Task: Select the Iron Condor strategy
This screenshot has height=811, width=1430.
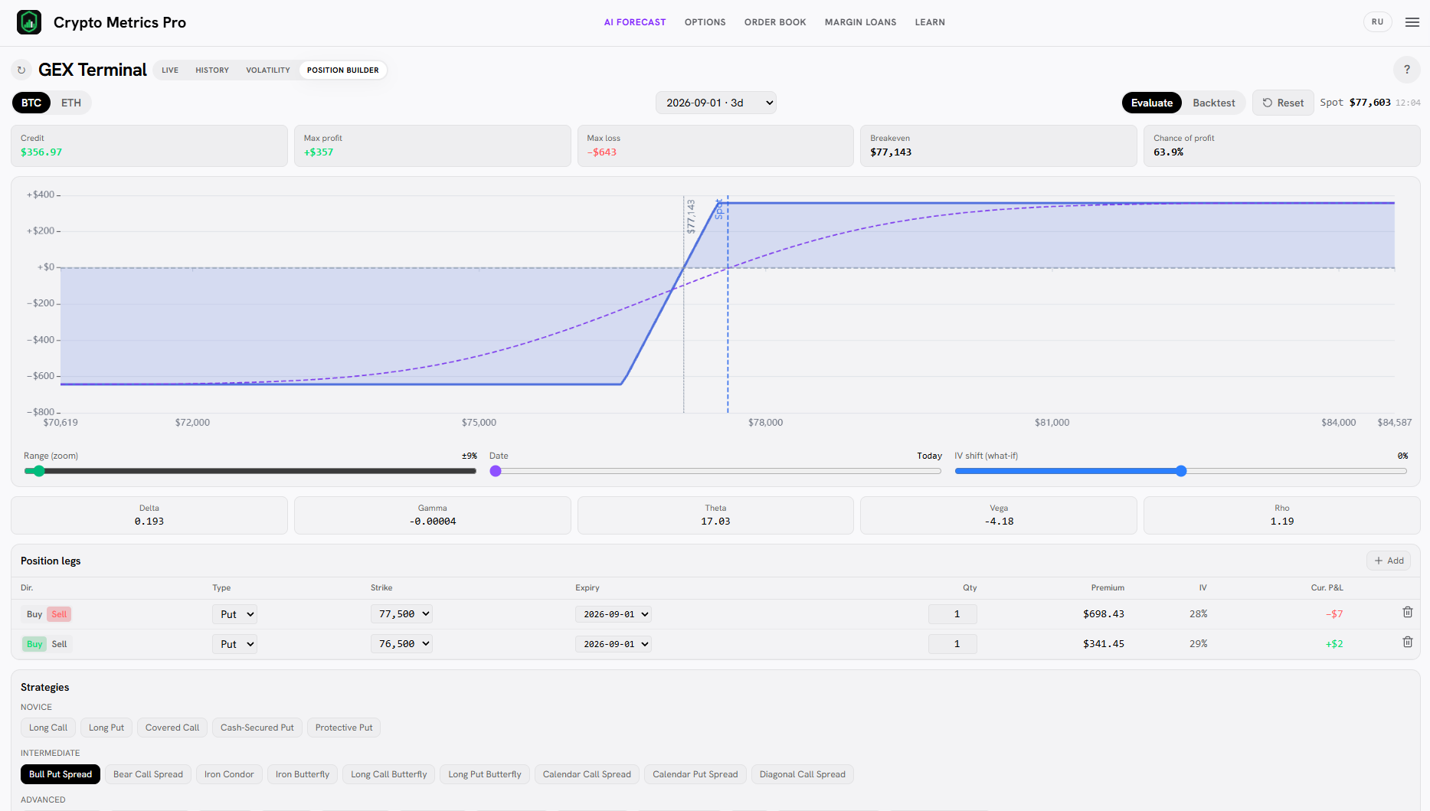Action: click(229, 774)
